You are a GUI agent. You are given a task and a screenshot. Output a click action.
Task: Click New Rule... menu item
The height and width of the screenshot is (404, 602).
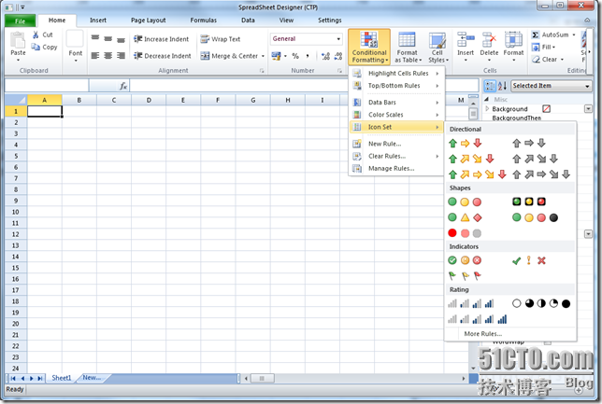point(396,144)
